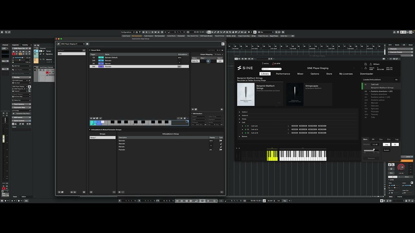Open the Performance tab in SINE
This screenshot has width=415, height=233.
283,74
